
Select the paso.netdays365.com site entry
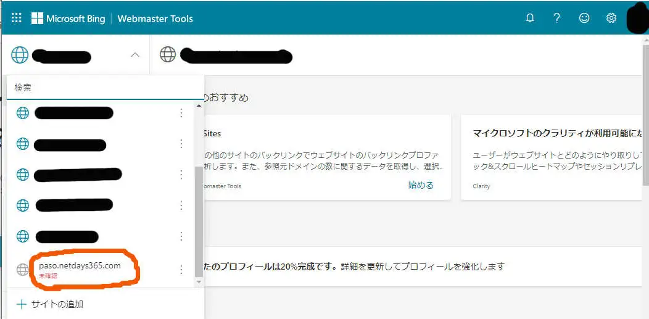click(99, 270)
